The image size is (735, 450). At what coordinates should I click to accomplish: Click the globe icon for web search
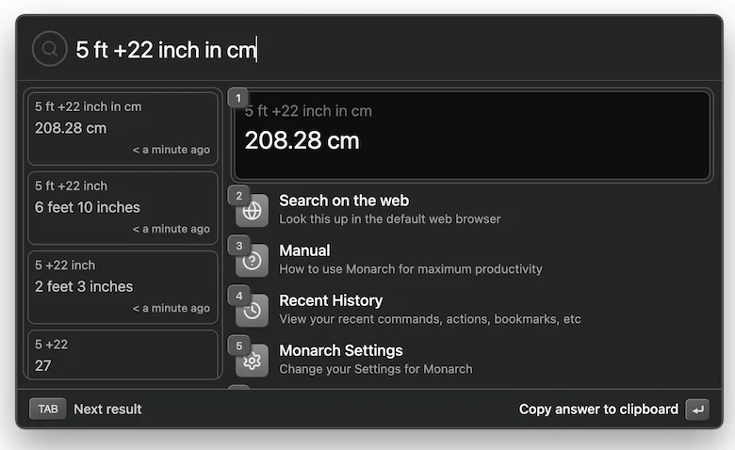[253, 212]
